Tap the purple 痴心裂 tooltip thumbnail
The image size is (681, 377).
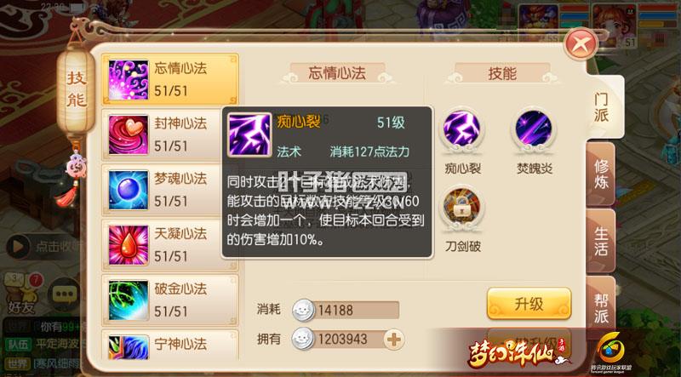point(249,134)
